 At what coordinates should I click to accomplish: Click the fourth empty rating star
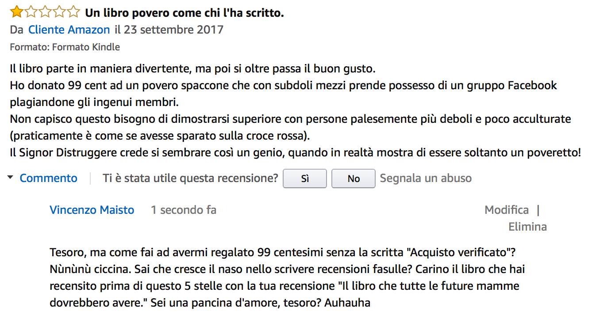(x=59, y=12)
